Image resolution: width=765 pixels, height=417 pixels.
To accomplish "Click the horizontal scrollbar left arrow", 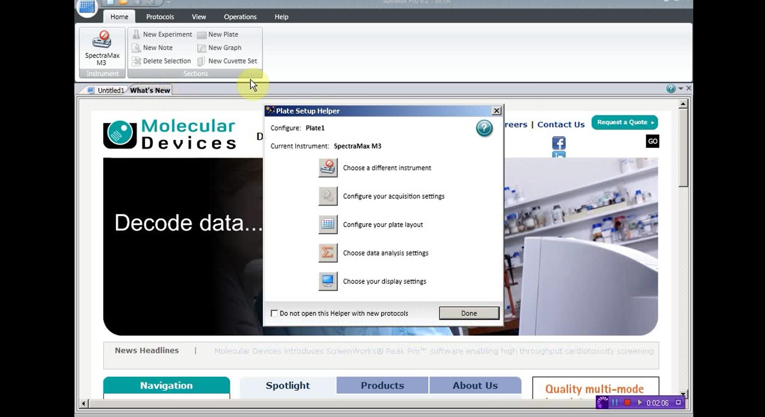I will tap(84, 403).
